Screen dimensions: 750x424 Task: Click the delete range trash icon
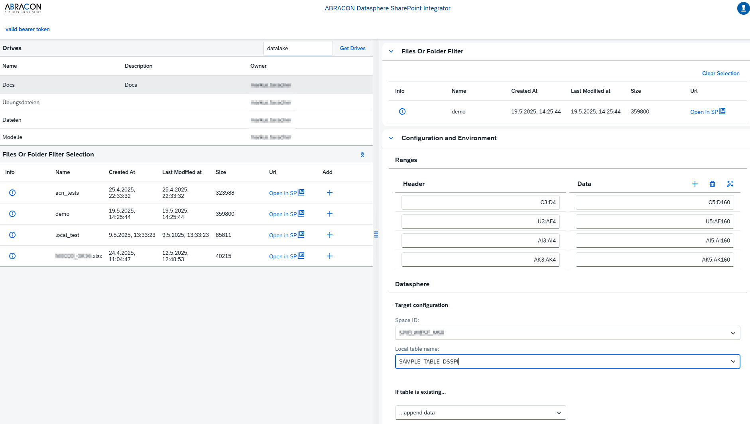713,184
